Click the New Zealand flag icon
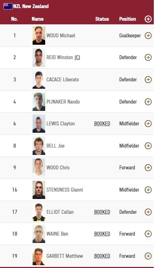The image size is (158, 268). [x=8, y=6]
